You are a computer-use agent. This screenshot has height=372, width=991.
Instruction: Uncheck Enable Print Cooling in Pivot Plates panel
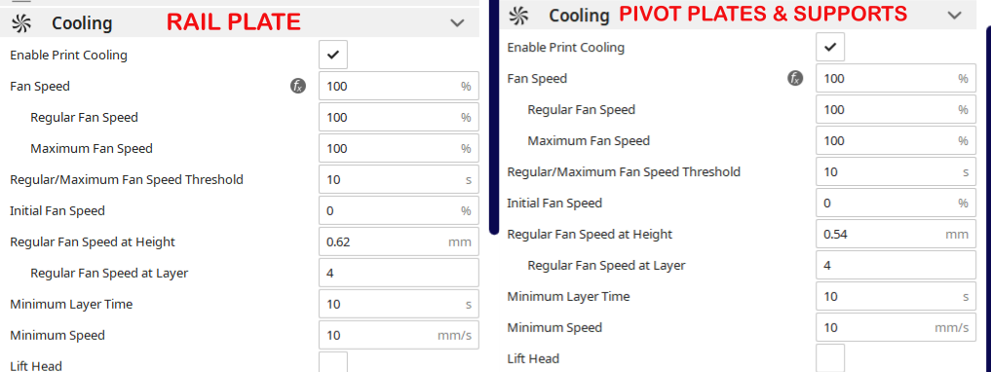830,47
